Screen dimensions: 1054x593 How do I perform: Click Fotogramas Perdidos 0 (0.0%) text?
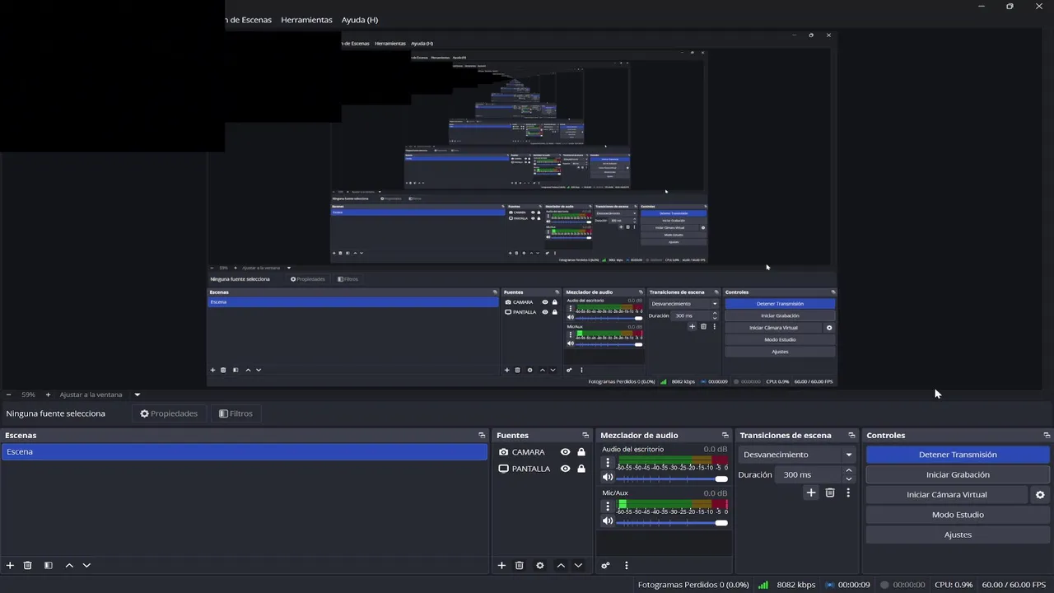point(693,585)
